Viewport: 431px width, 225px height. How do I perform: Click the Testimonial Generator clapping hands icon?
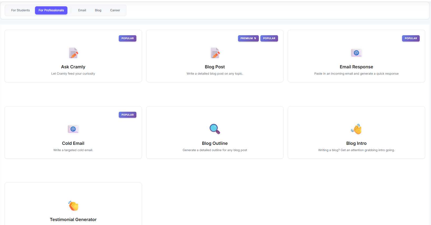point(73,206)
